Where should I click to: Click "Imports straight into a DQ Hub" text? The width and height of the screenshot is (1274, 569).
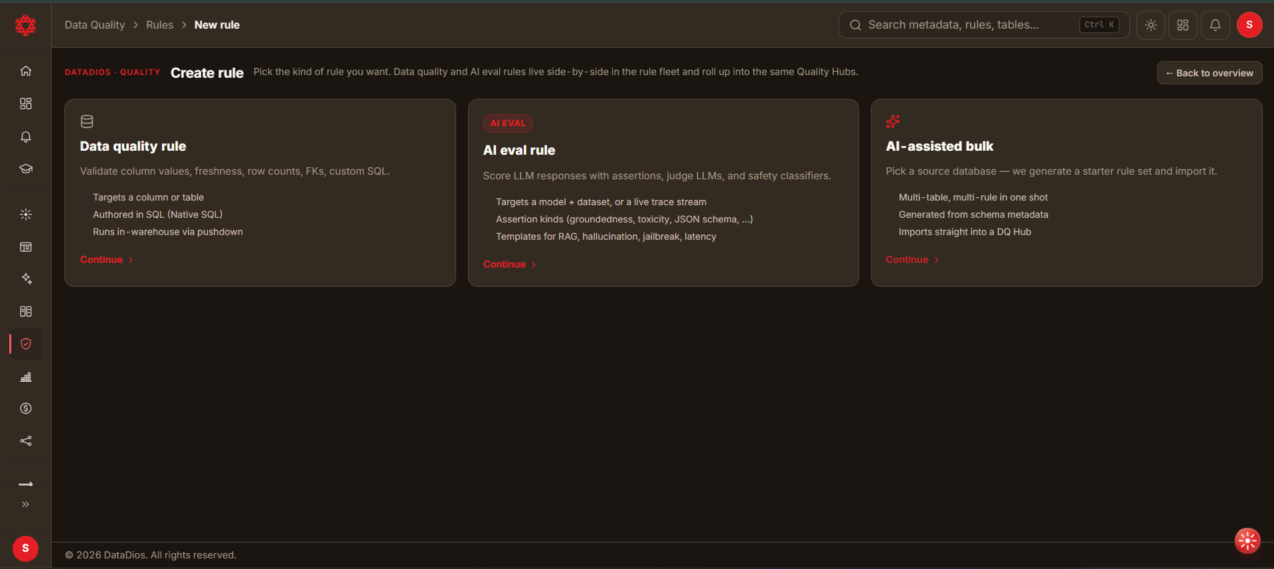coord(965,232)
